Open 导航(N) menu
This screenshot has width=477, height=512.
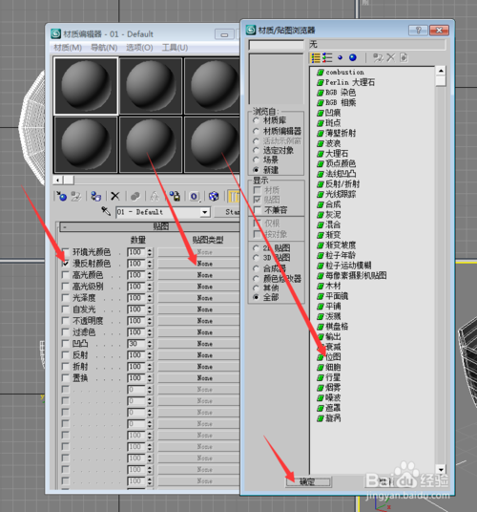[104, 48]
